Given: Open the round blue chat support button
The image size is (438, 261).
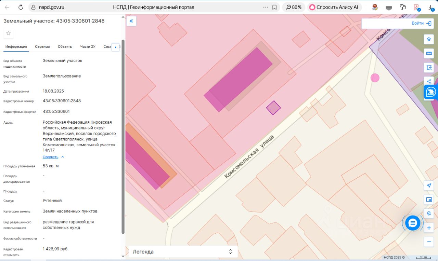Looking at the screenshot, I should [x=413, y=223].
